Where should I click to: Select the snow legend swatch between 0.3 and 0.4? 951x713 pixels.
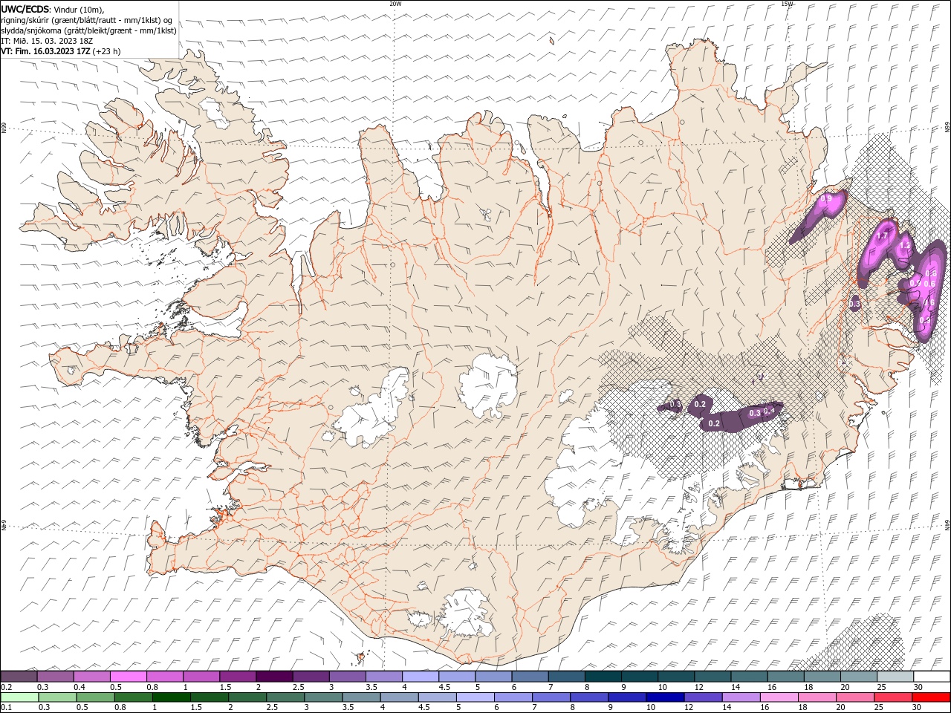(55, 677)
